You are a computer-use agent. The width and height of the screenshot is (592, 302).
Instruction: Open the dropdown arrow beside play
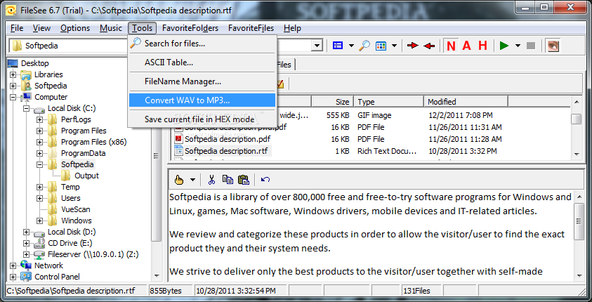pos(518,46)
